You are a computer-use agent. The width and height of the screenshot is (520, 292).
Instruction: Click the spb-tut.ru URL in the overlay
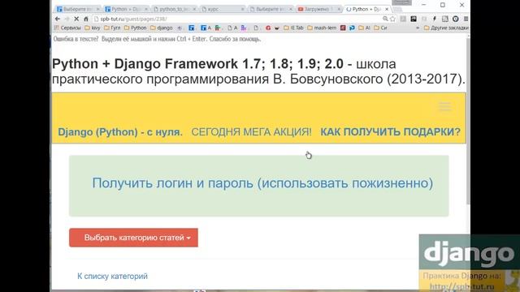click(x=462, y=286)
